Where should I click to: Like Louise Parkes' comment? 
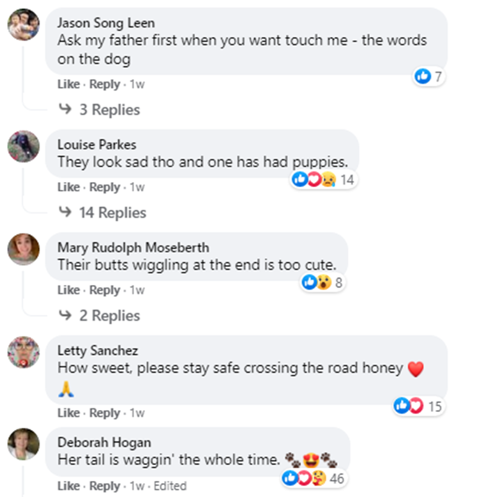point(68,187)
